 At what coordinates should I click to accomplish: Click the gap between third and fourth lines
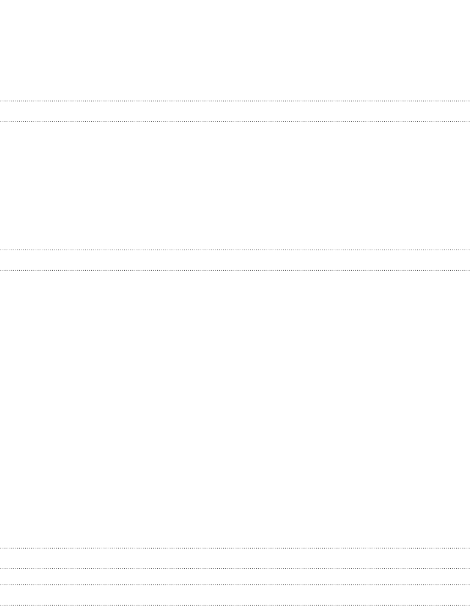point(235,260)
